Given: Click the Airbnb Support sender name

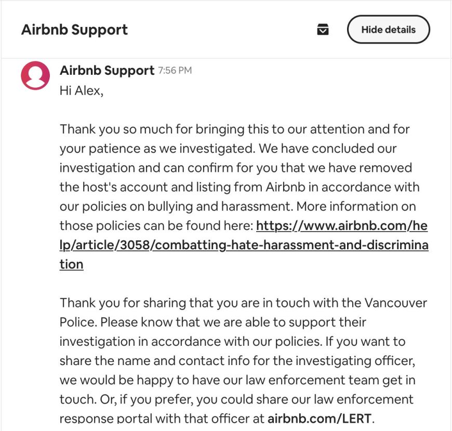Looking at the screenshot, I should pyautogui.click(x=107, y=71).
